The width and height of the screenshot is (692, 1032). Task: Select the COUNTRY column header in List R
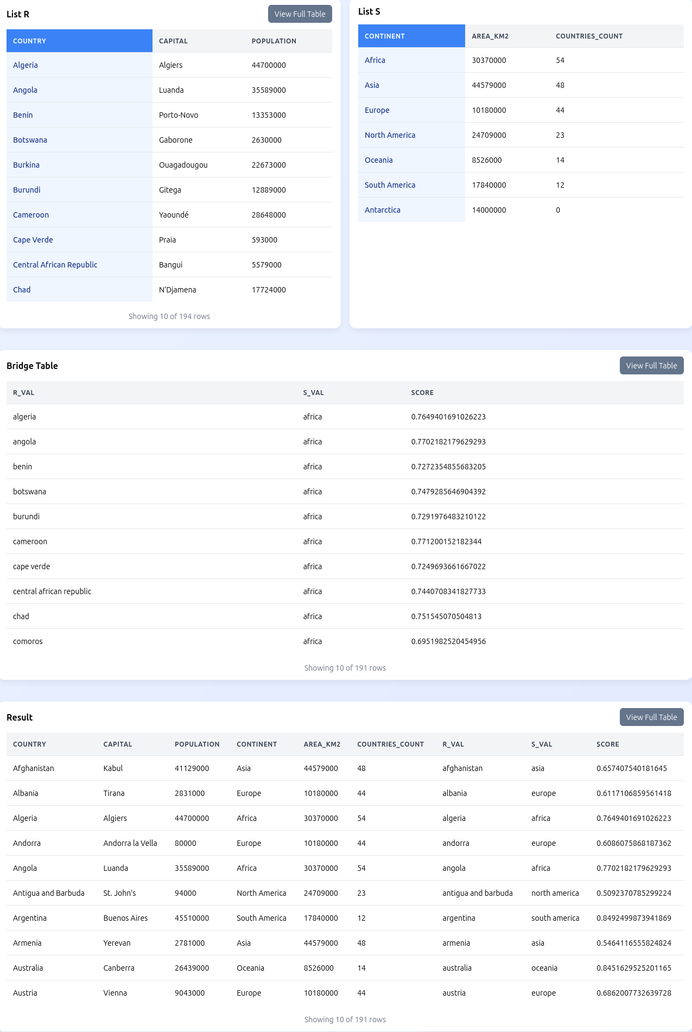pyautogui.click(x=30, y=41)
